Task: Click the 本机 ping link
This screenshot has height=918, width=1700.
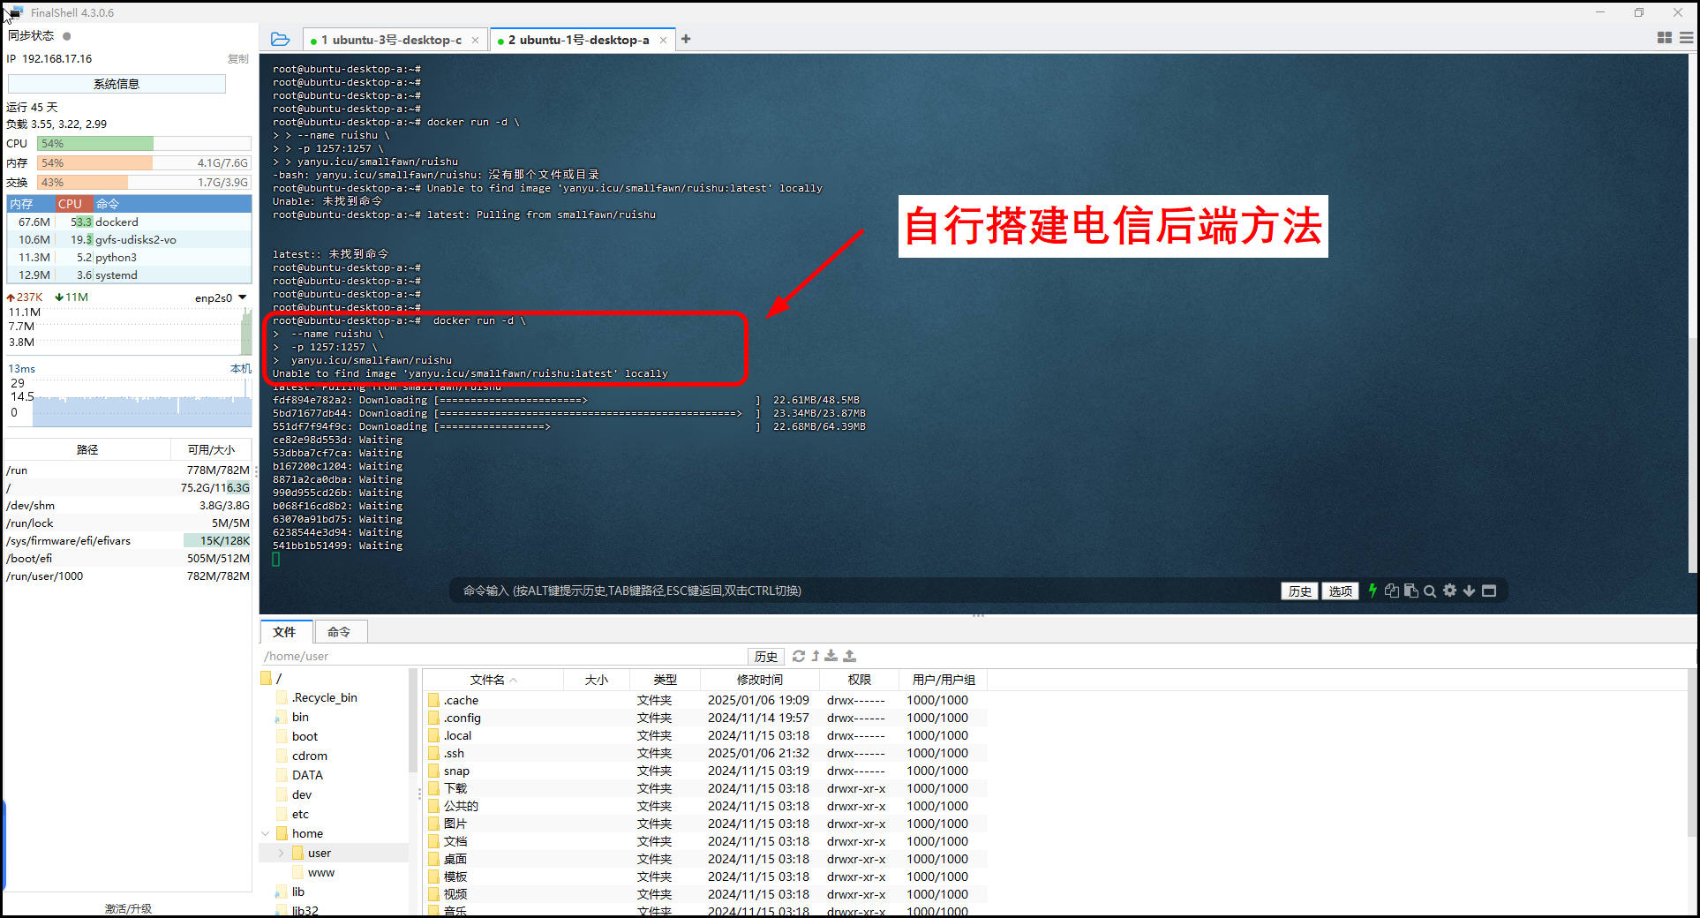Action: point(240,368)
